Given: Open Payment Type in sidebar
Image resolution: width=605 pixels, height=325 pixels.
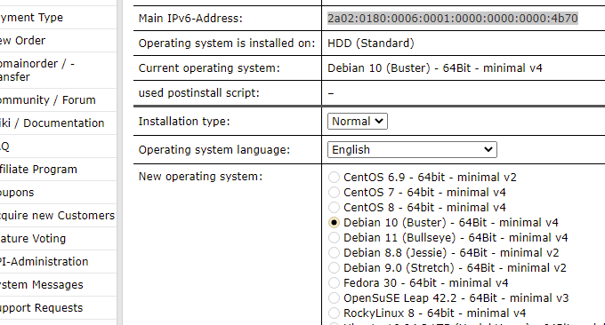Looking at the screenshot, I should (x=31, y=18).
